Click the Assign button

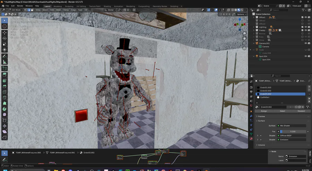[x=264, y=111]
